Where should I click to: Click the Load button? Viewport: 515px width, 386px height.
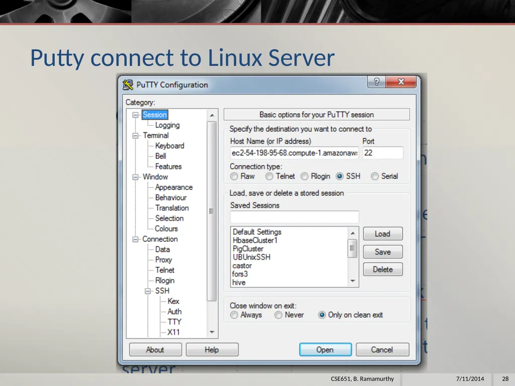click(383, 234)
